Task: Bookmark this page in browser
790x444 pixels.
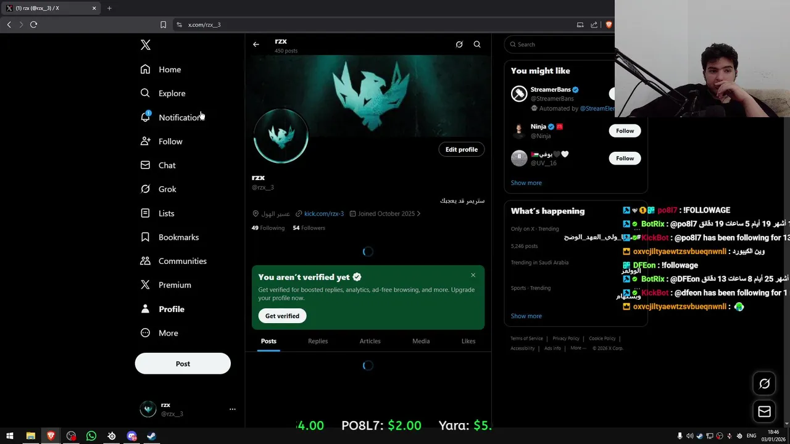Action: point(163,25)
